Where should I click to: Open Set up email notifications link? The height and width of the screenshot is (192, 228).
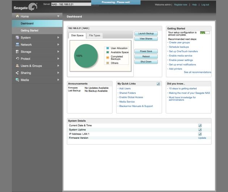click(182, 64)
